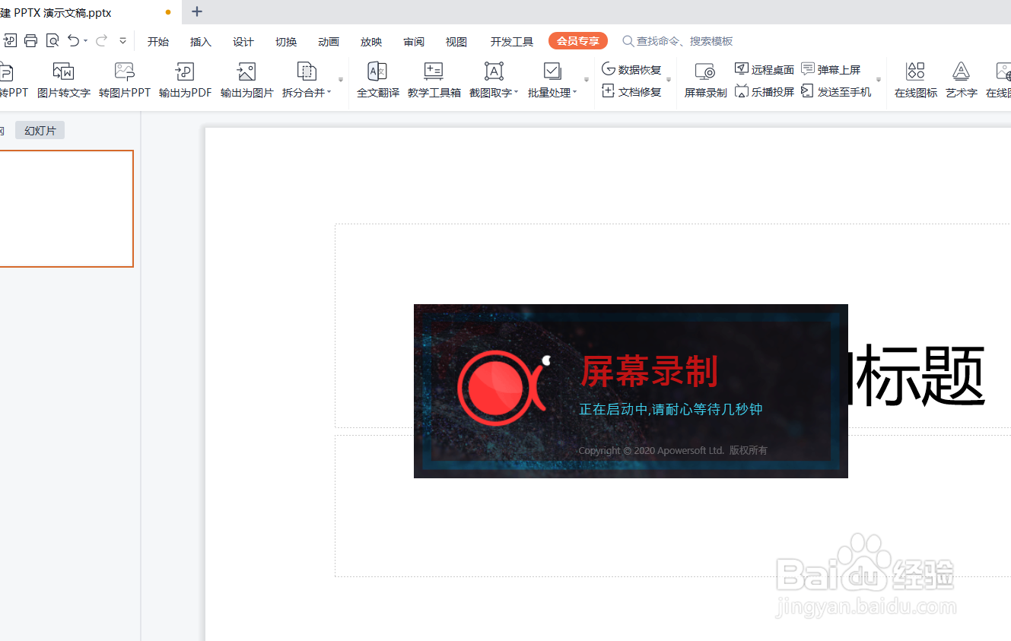1011x641 pixels.
Task: Click 发送至手机 tool
Action: point(837,92)
